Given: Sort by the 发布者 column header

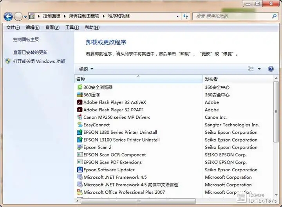Looking at the screenshot, I should (238, 79).
